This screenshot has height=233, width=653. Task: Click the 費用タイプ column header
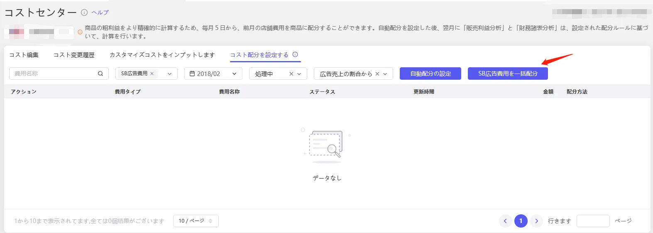pyautogui.click(x=128, y=92)
